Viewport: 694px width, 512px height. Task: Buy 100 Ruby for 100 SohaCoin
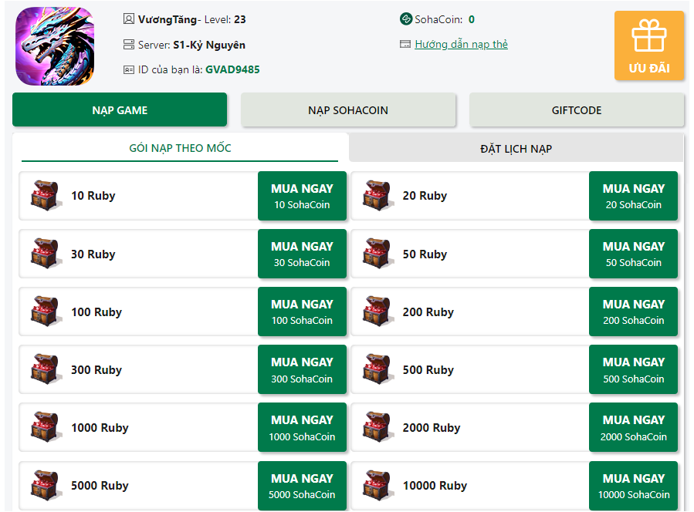point(302,312)
